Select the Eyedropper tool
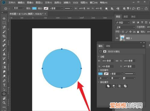 point(4,41)
